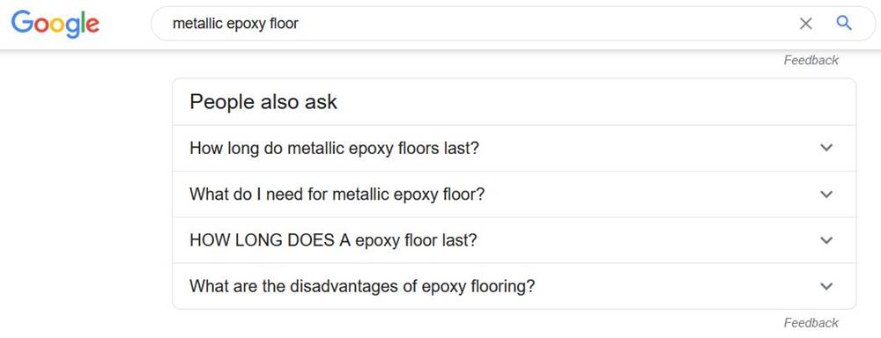
Task: Select the "HOW LONG DOES A epoxy floor last?" text
Action: coord(333,240)
